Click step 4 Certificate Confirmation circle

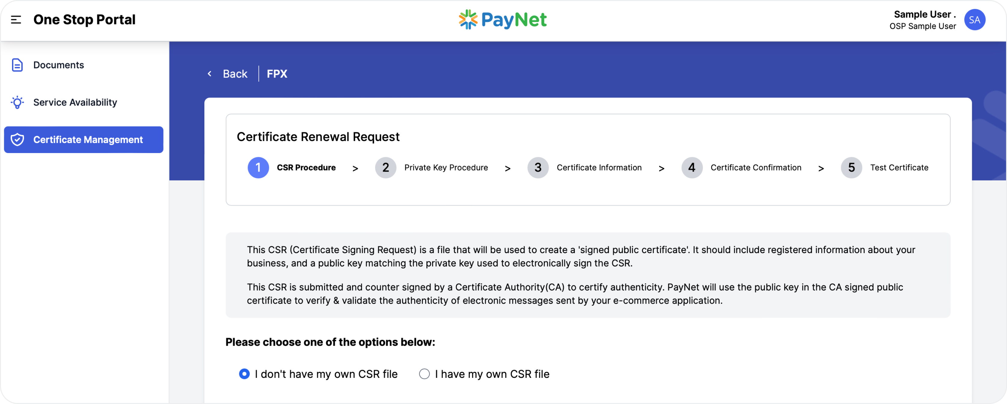[692, 168]
